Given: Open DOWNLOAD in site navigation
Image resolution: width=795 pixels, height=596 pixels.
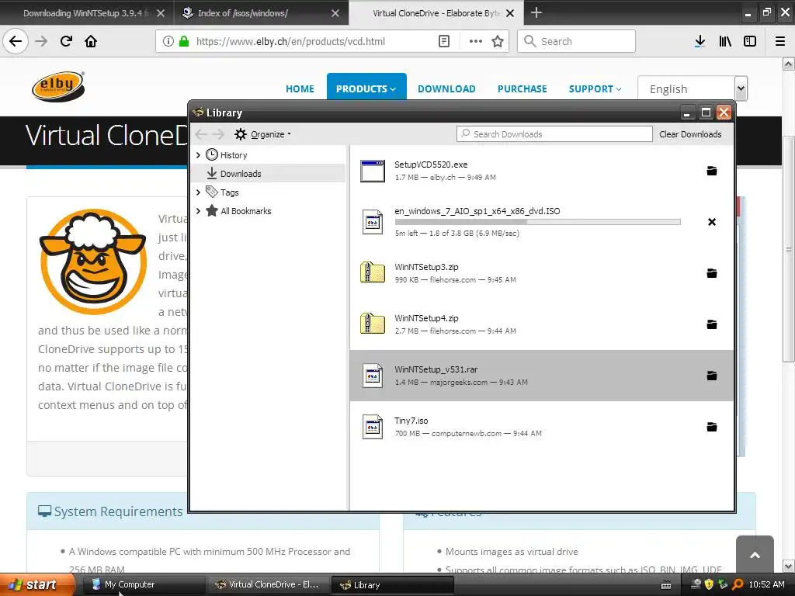Looking at the screenshot, I should [446, 88].
